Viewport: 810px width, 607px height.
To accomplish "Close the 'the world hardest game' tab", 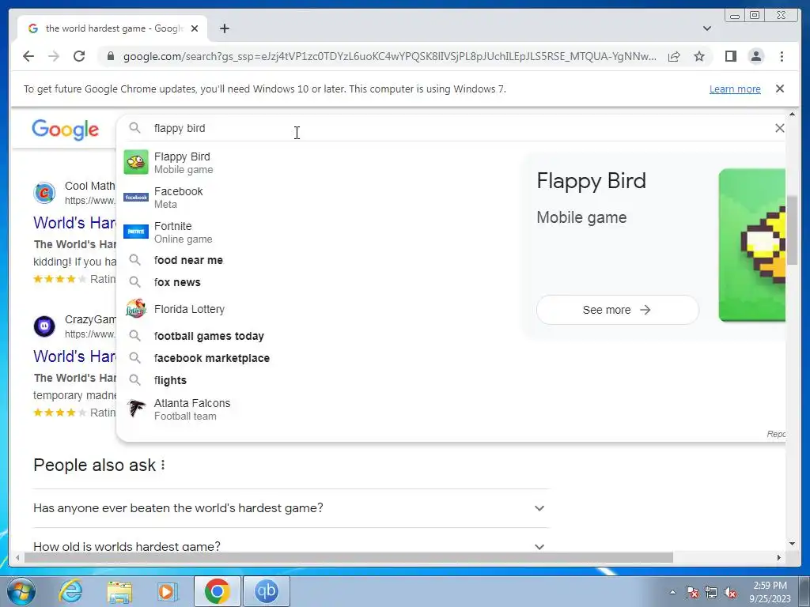I will click(195, 28).
